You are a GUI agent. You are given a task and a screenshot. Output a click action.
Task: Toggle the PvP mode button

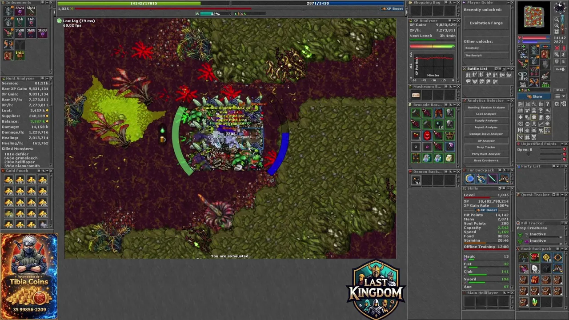pyautogui.click(x=560, y=69)
